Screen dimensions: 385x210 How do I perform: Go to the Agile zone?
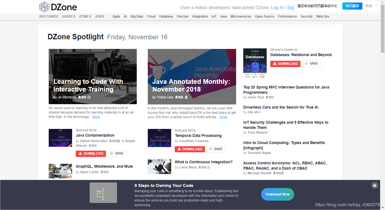pos(116,16)
